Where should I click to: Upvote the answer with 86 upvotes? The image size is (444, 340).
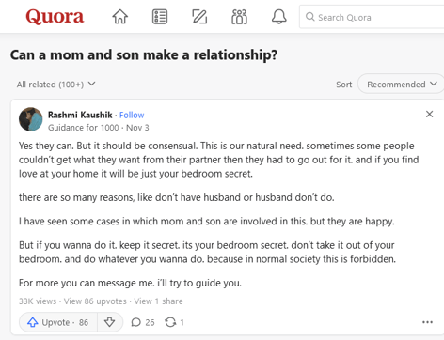point(58,322)
